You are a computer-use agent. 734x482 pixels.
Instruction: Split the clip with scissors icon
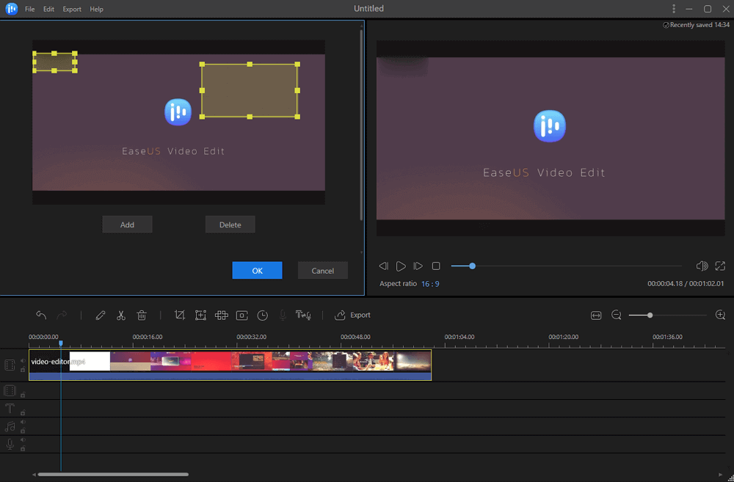121,315
